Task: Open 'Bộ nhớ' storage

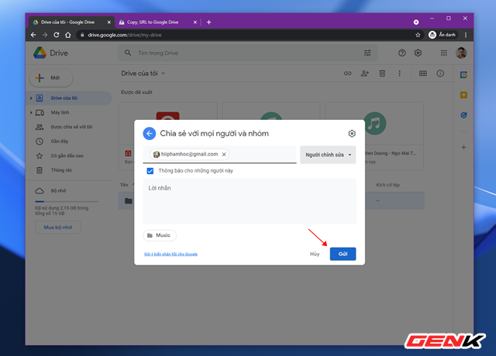Action: click(58, 191)
